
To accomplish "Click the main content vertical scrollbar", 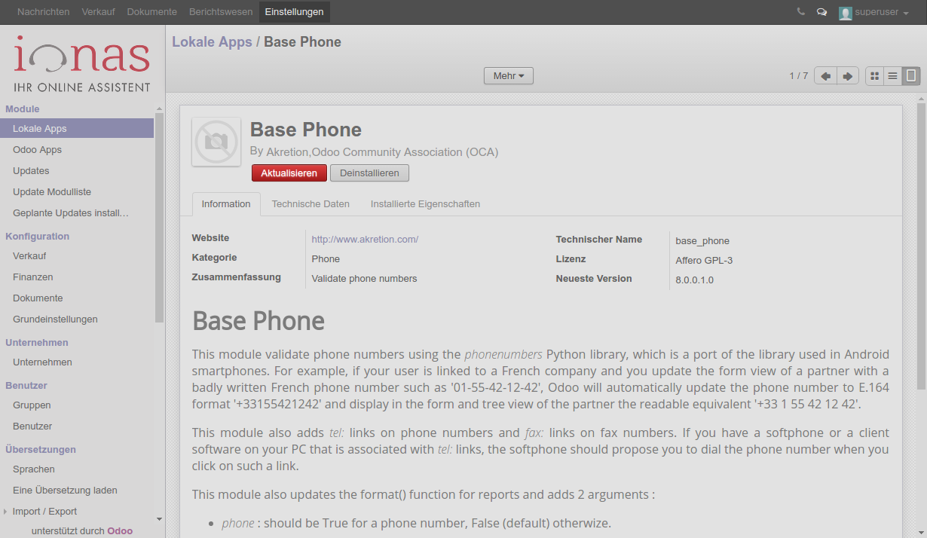I will pyautogui.click(x=921, y=246).
